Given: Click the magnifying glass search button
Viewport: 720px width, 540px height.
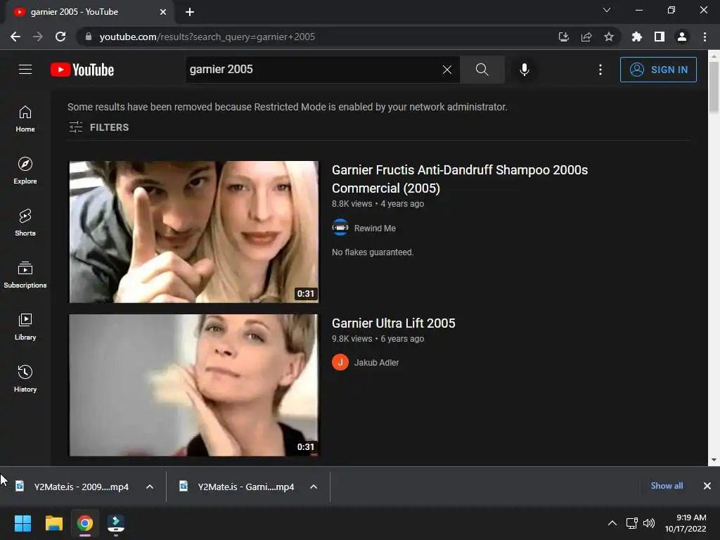Looking at the screenshot, I should (x=482, y=70).
